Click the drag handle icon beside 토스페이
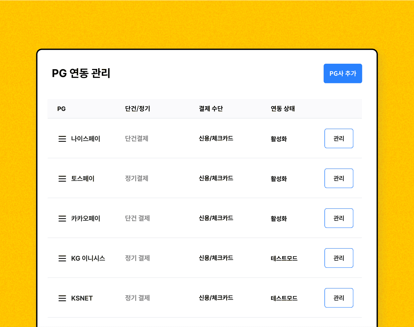414x327 pixels. [x=62, y=179]
